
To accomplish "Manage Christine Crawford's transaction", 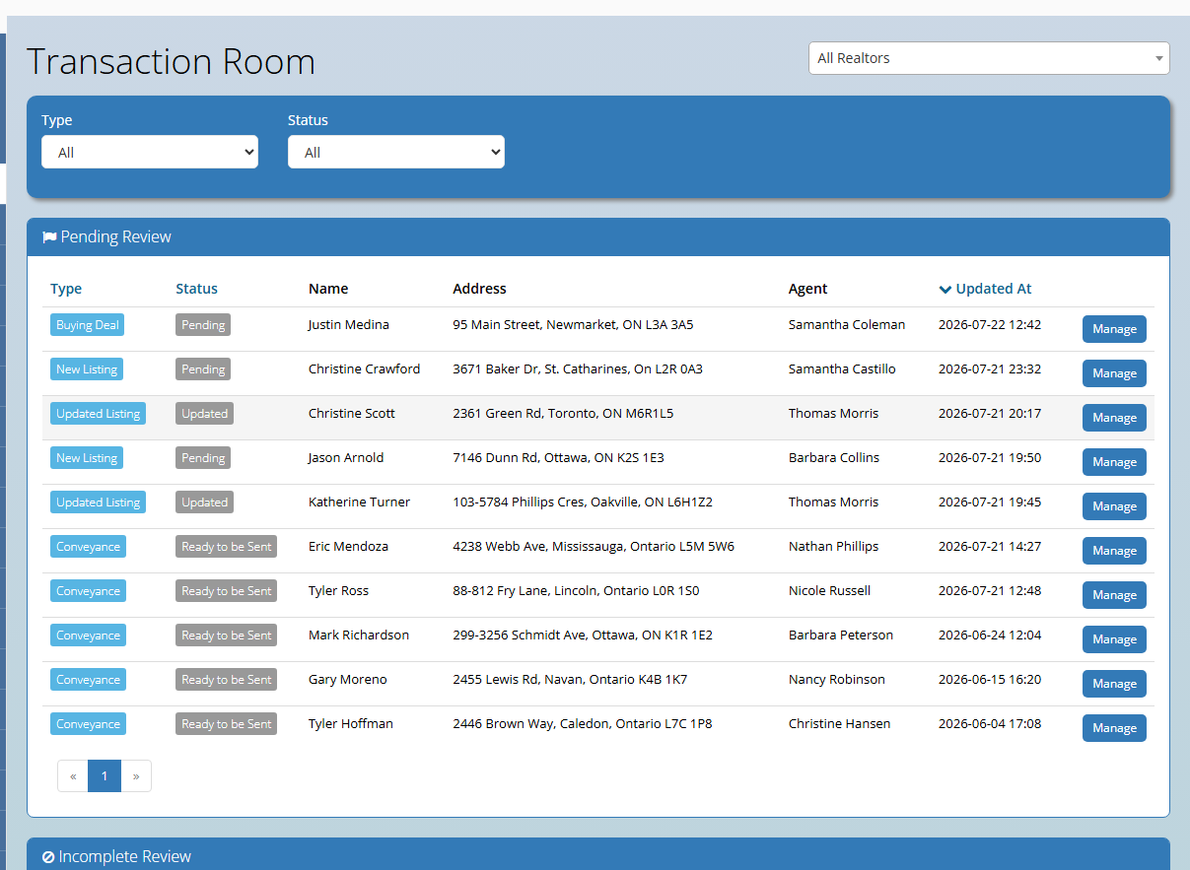I will coord(1114,373).
